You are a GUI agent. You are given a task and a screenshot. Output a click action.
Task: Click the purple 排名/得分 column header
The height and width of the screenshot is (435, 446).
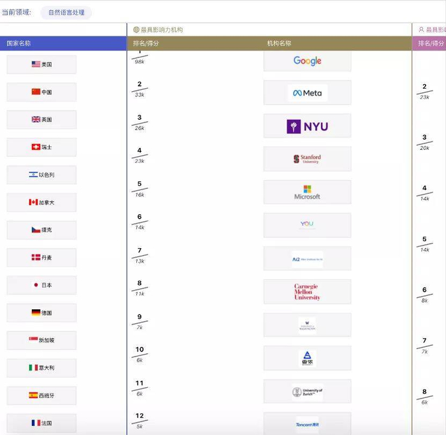pos(431,43)
